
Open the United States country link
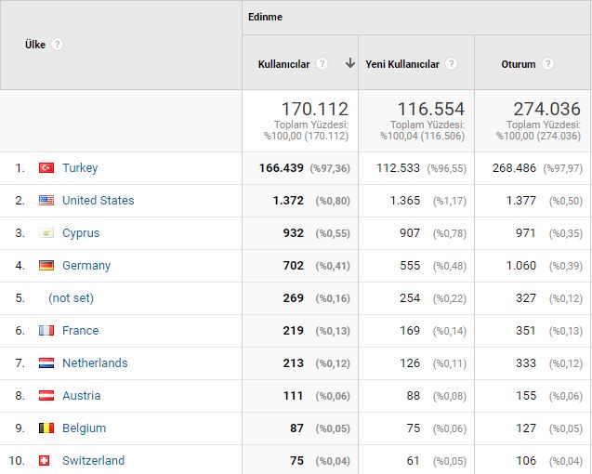pos(98,201)
